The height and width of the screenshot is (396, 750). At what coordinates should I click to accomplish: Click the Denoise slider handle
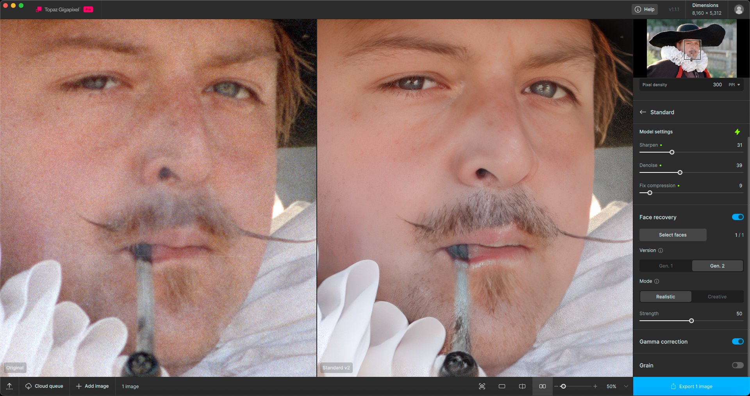(680, 172)
